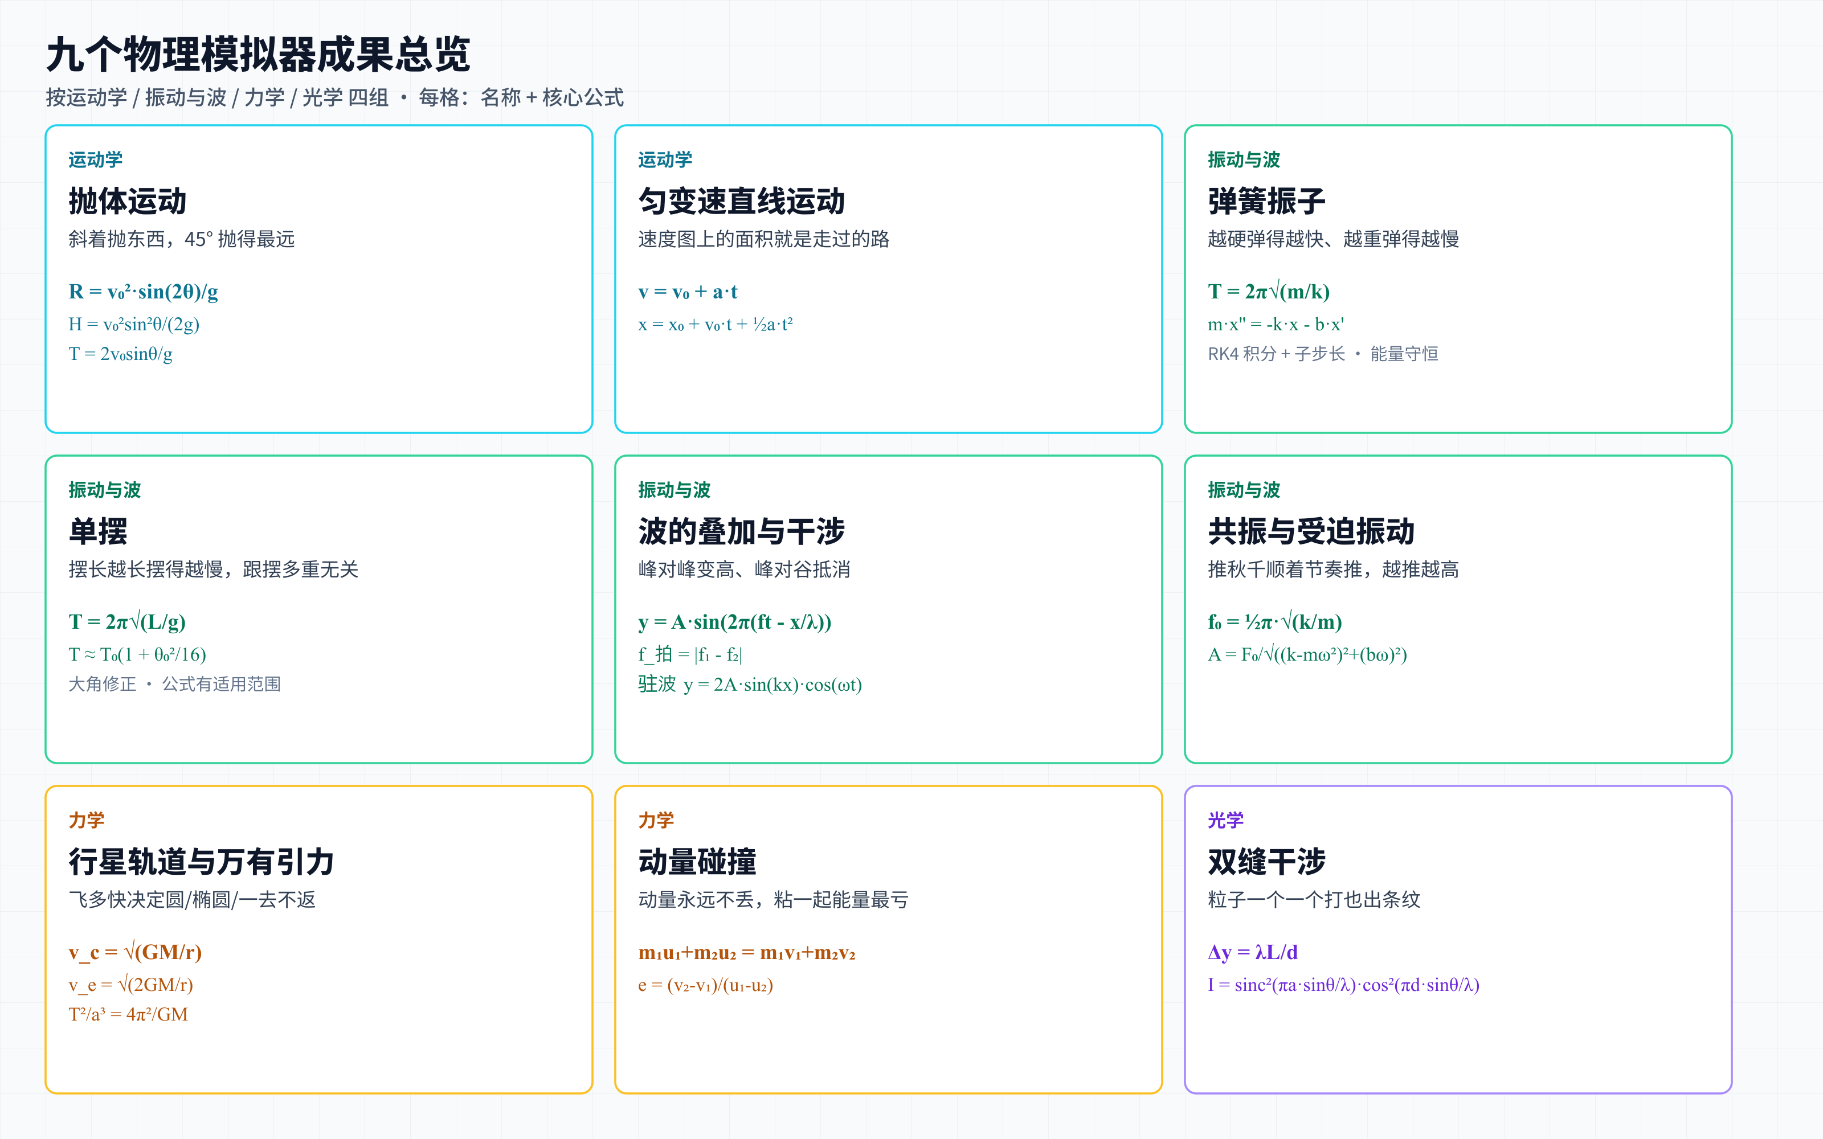Click the description 越硬弹得越快、越重弹得越慢
Image resolution: width=1823 pixels, height=1139 pixels.
pos(1333,240)
